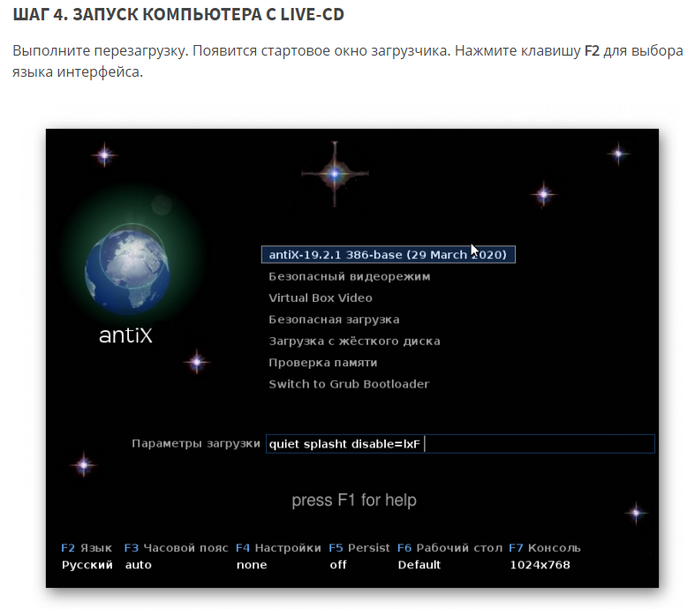Click the boot screen screenshot image
This screenshot has height=609, width=695.
352,358
